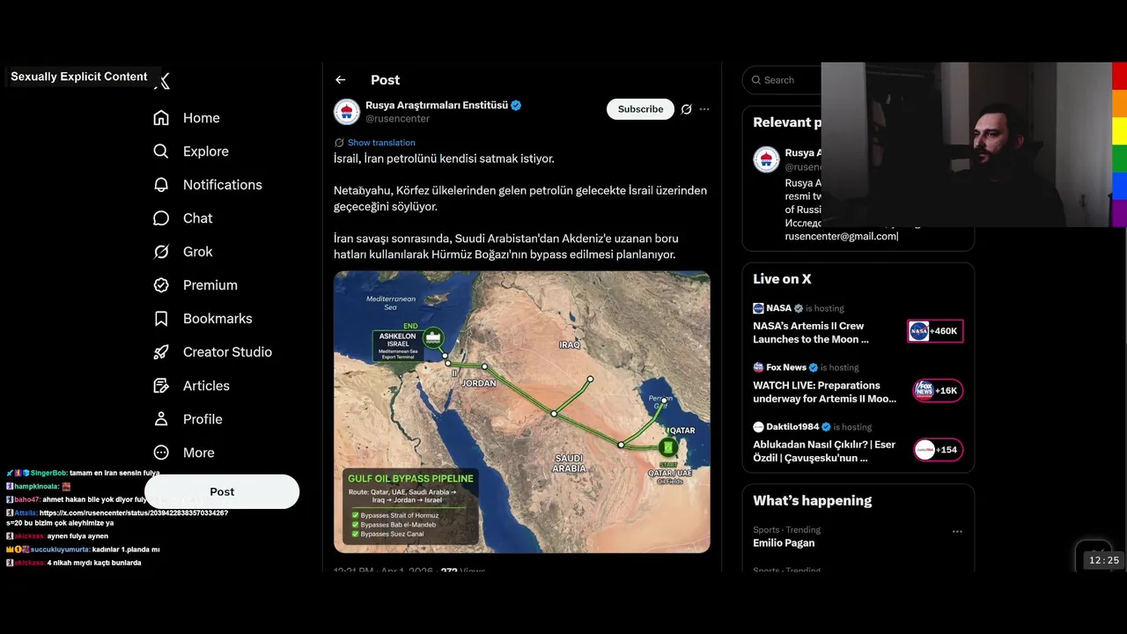Open the Ablukadan Nasıl Çıkılır live broadcast
Viewport: 1127px width, 634px height.
click(x=824, y=451)
